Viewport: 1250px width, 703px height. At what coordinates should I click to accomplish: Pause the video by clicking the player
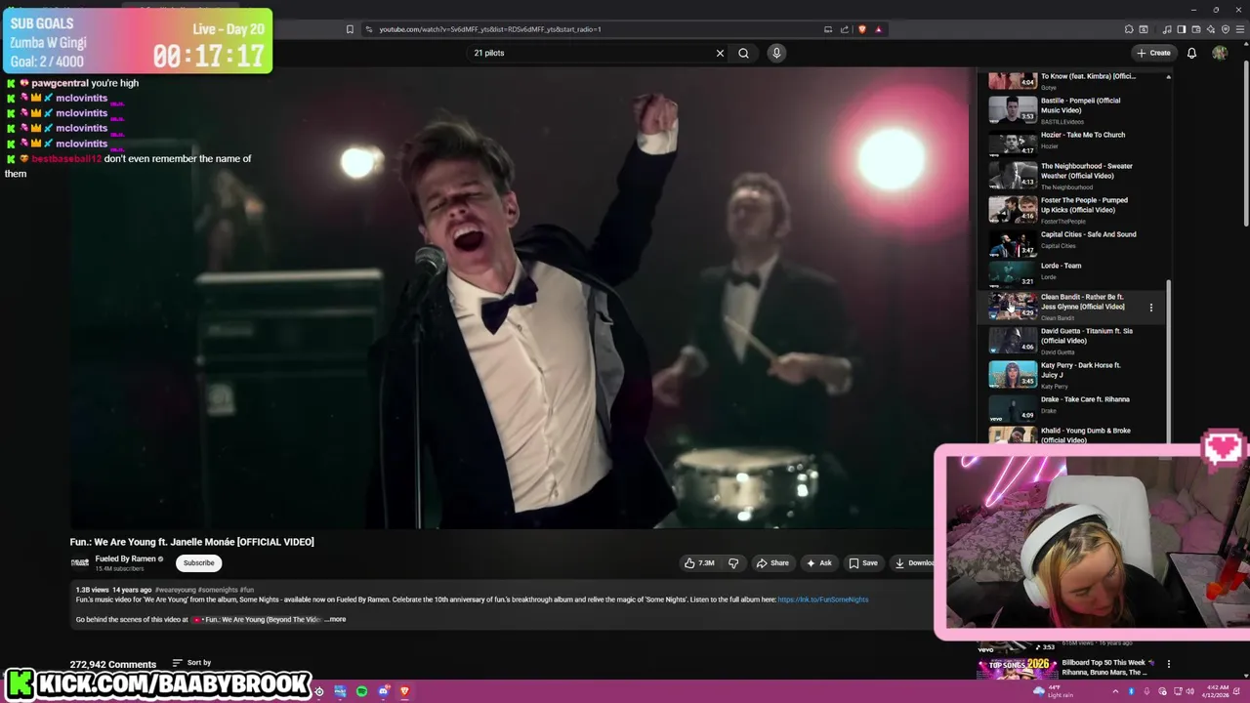(x=518, y=298)
